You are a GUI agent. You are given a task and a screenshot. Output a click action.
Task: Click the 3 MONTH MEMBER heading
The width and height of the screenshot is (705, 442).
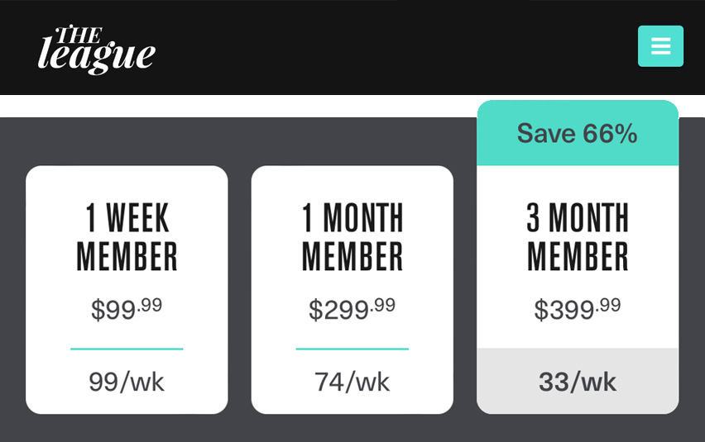[578, 236]
